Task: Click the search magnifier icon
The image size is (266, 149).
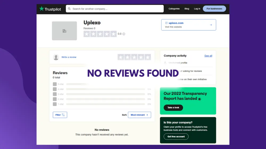Action: pyautogui.click(x=69, y=9)
